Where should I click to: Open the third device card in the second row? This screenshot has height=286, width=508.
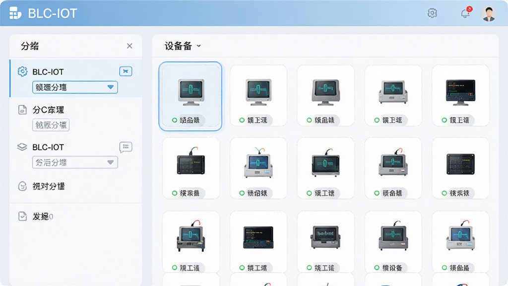(325, 168)
